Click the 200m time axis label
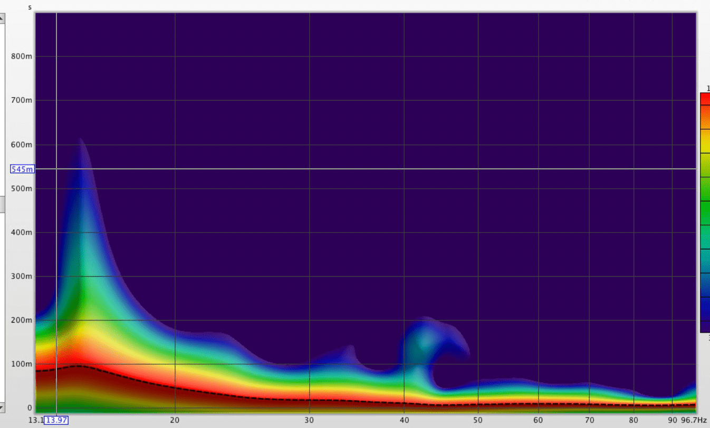The image size is (710, 428). pos(22,320)
